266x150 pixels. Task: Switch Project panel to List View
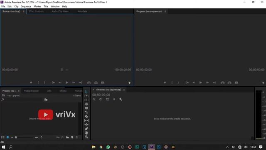click(x=3, y=137)
